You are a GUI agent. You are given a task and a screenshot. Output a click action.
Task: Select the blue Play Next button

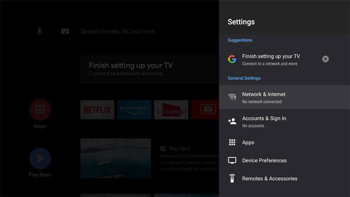40,158
